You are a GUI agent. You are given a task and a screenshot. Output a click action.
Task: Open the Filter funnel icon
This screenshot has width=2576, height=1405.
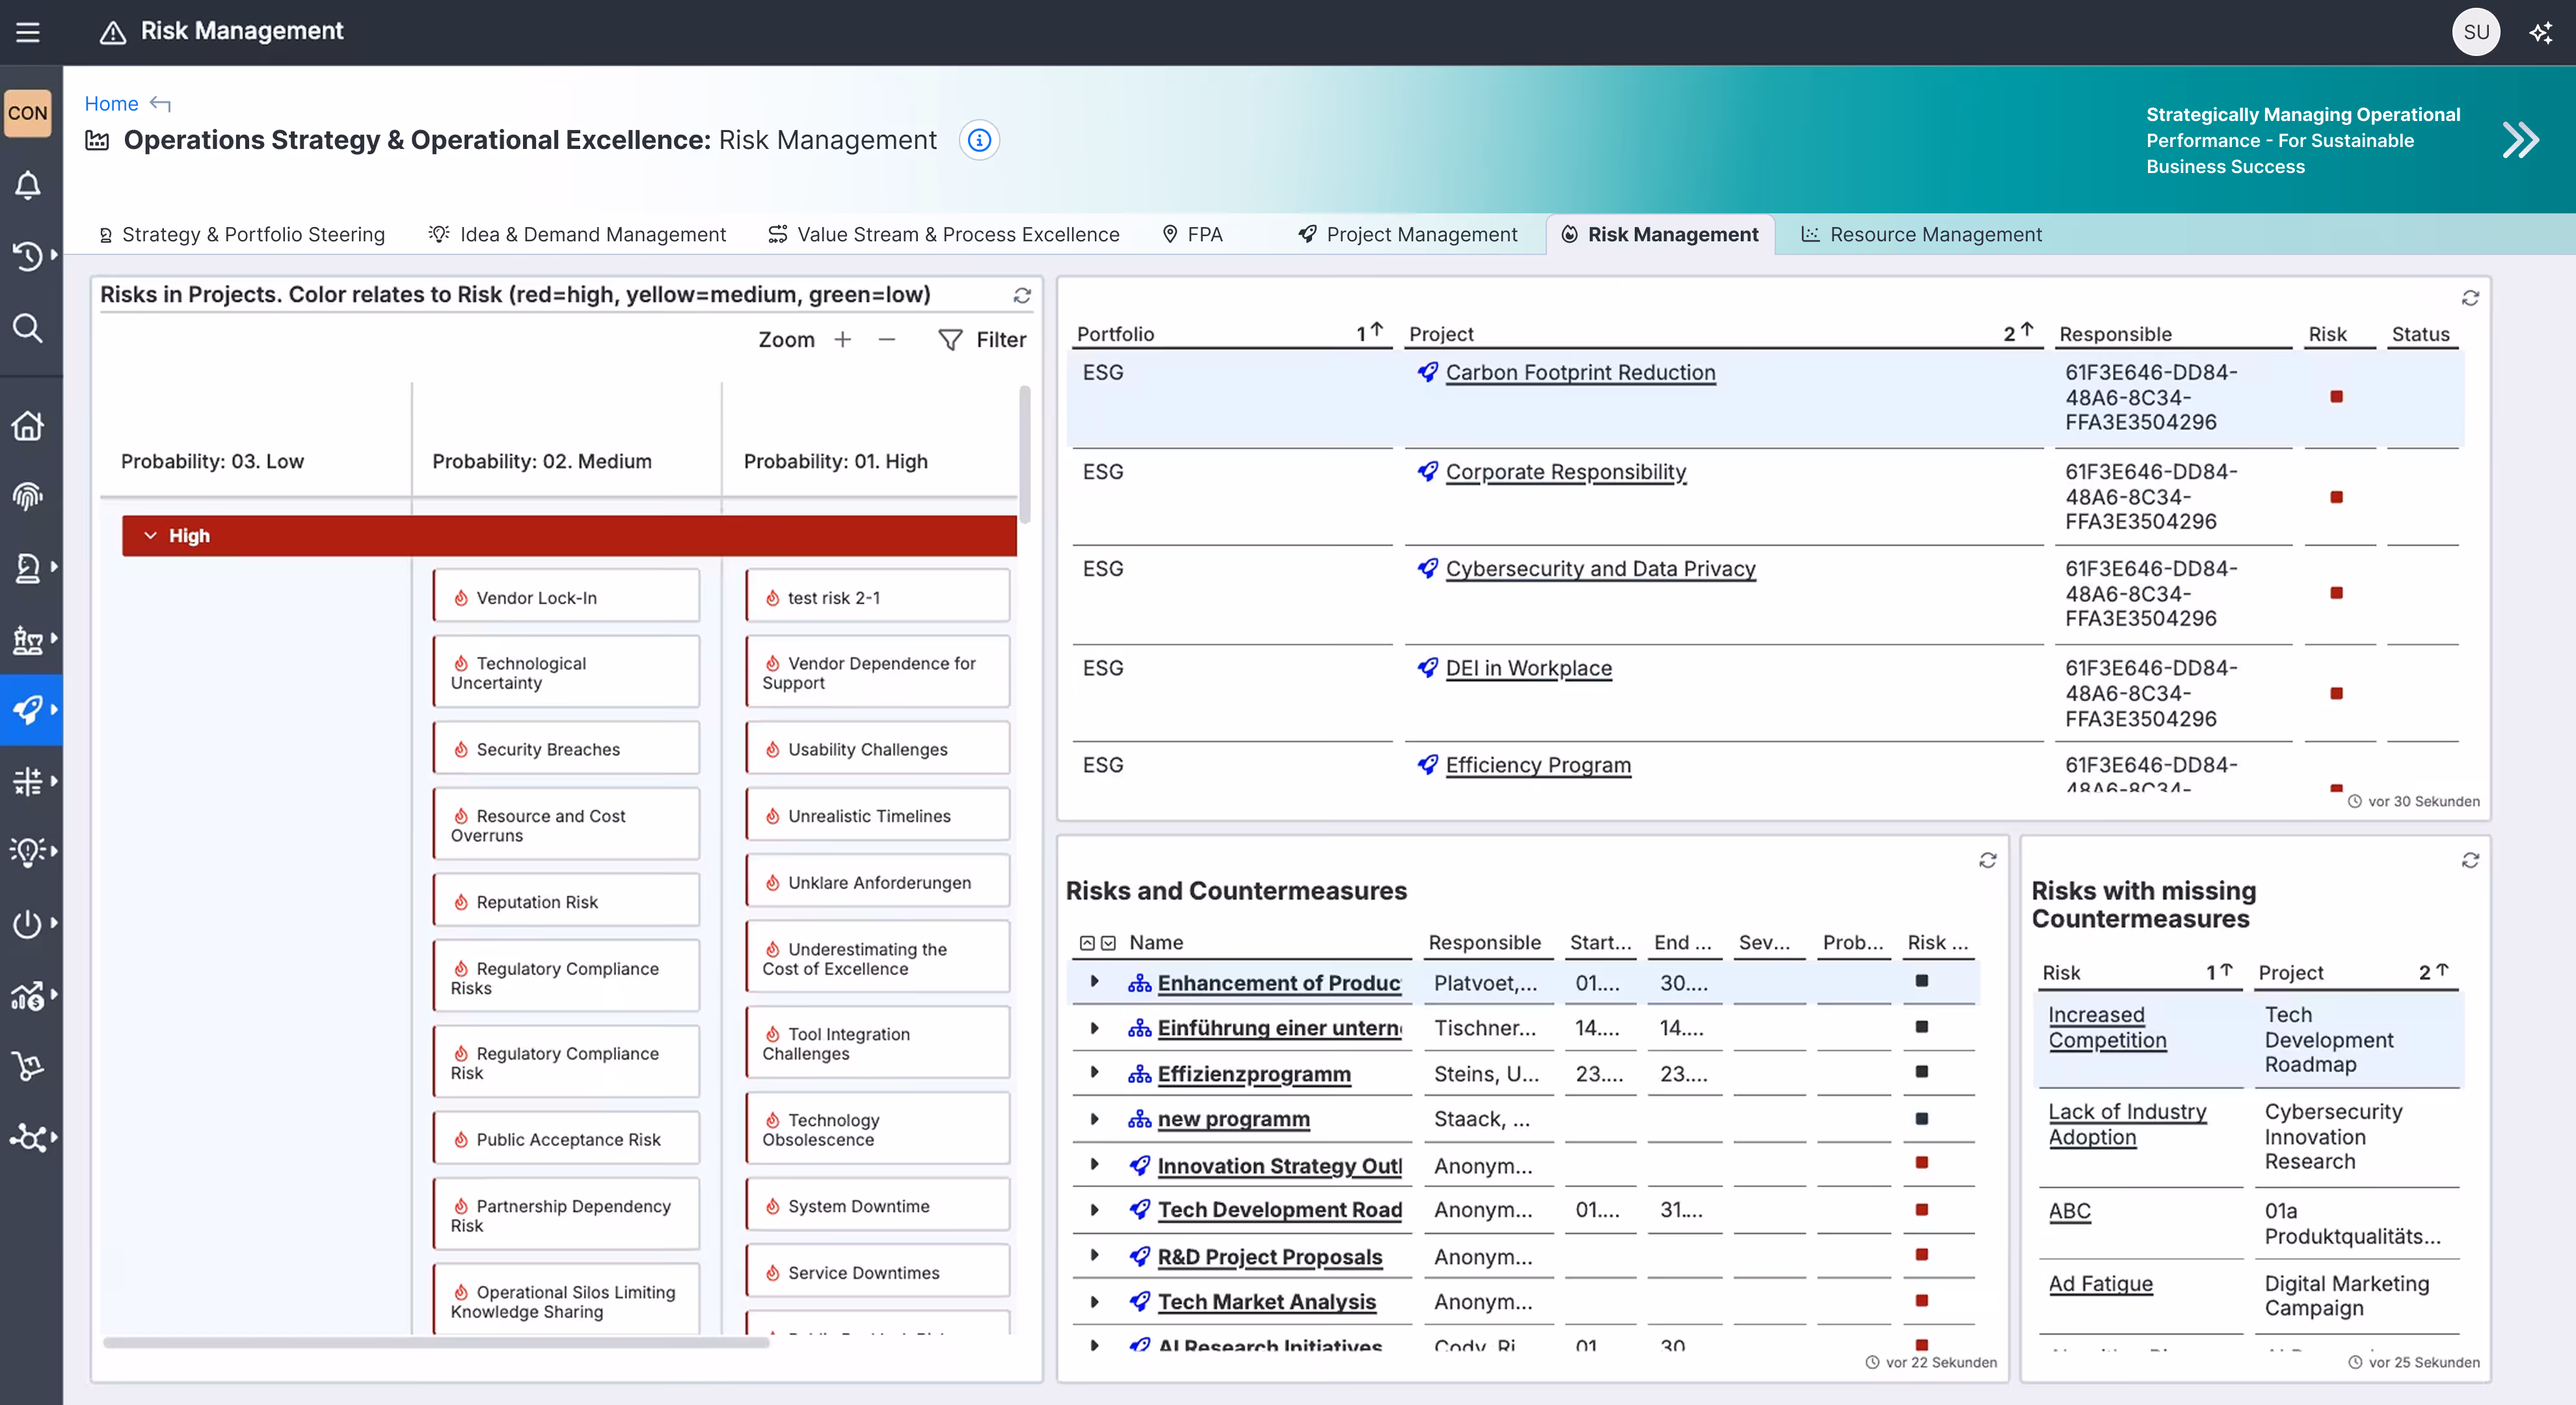950,340
